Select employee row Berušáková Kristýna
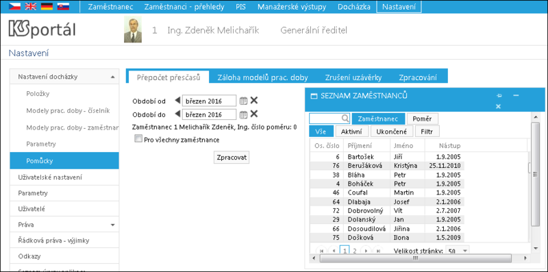Image resolution: width=548 pixels, height=272 pixels. point(387,165)
